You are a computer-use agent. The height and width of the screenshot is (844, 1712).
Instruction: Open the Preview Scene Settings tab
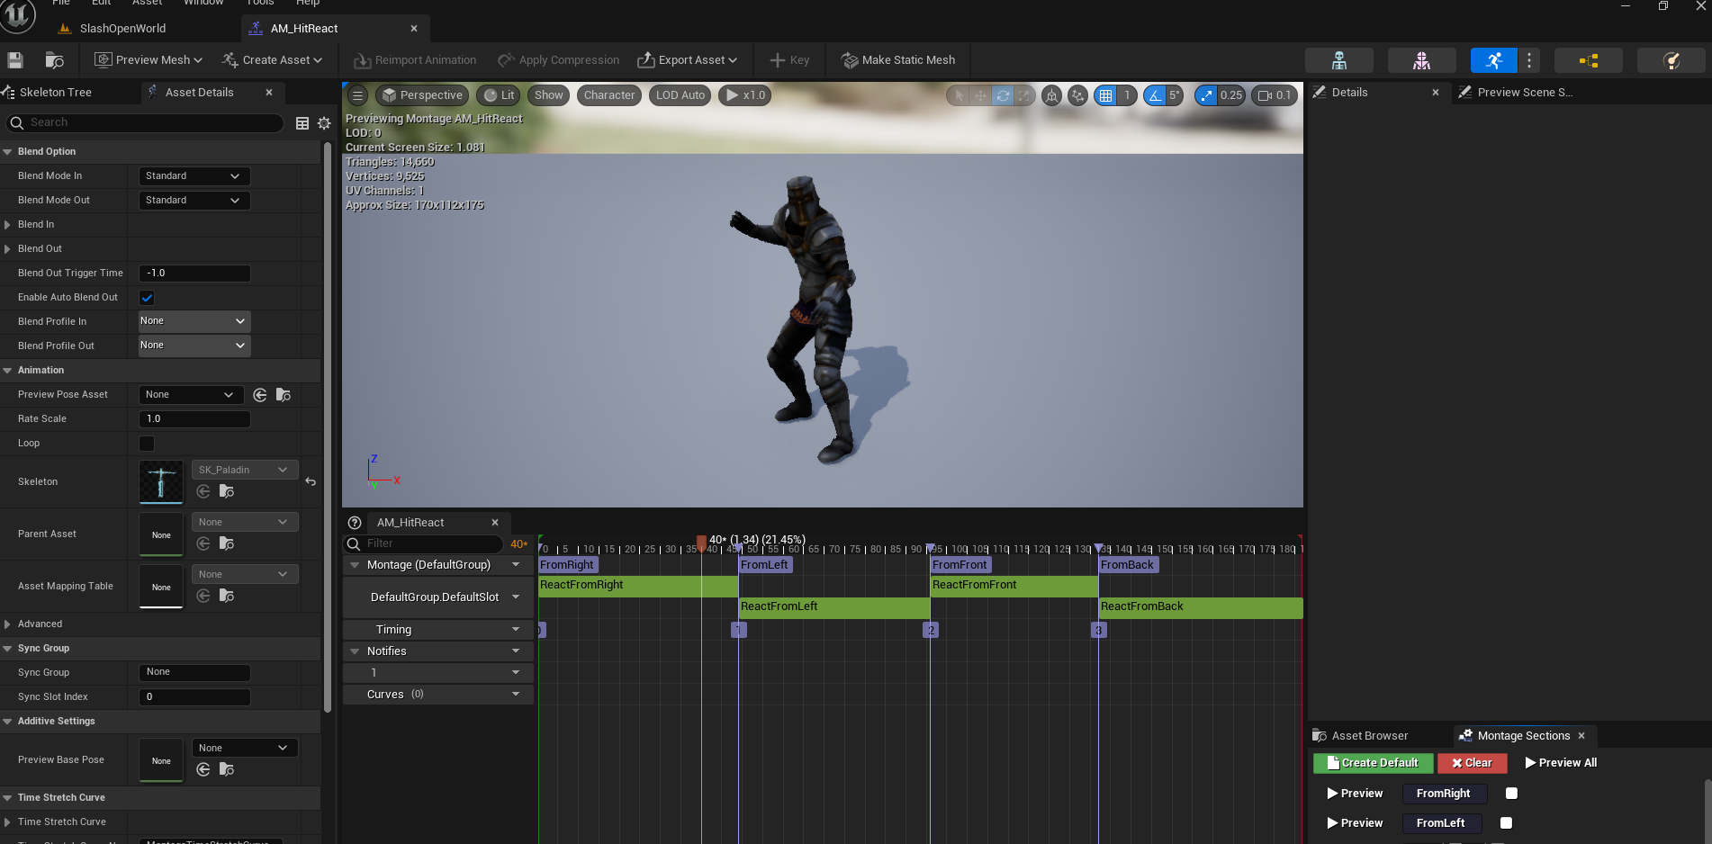pyautogui.click(x=1526, y=93)
